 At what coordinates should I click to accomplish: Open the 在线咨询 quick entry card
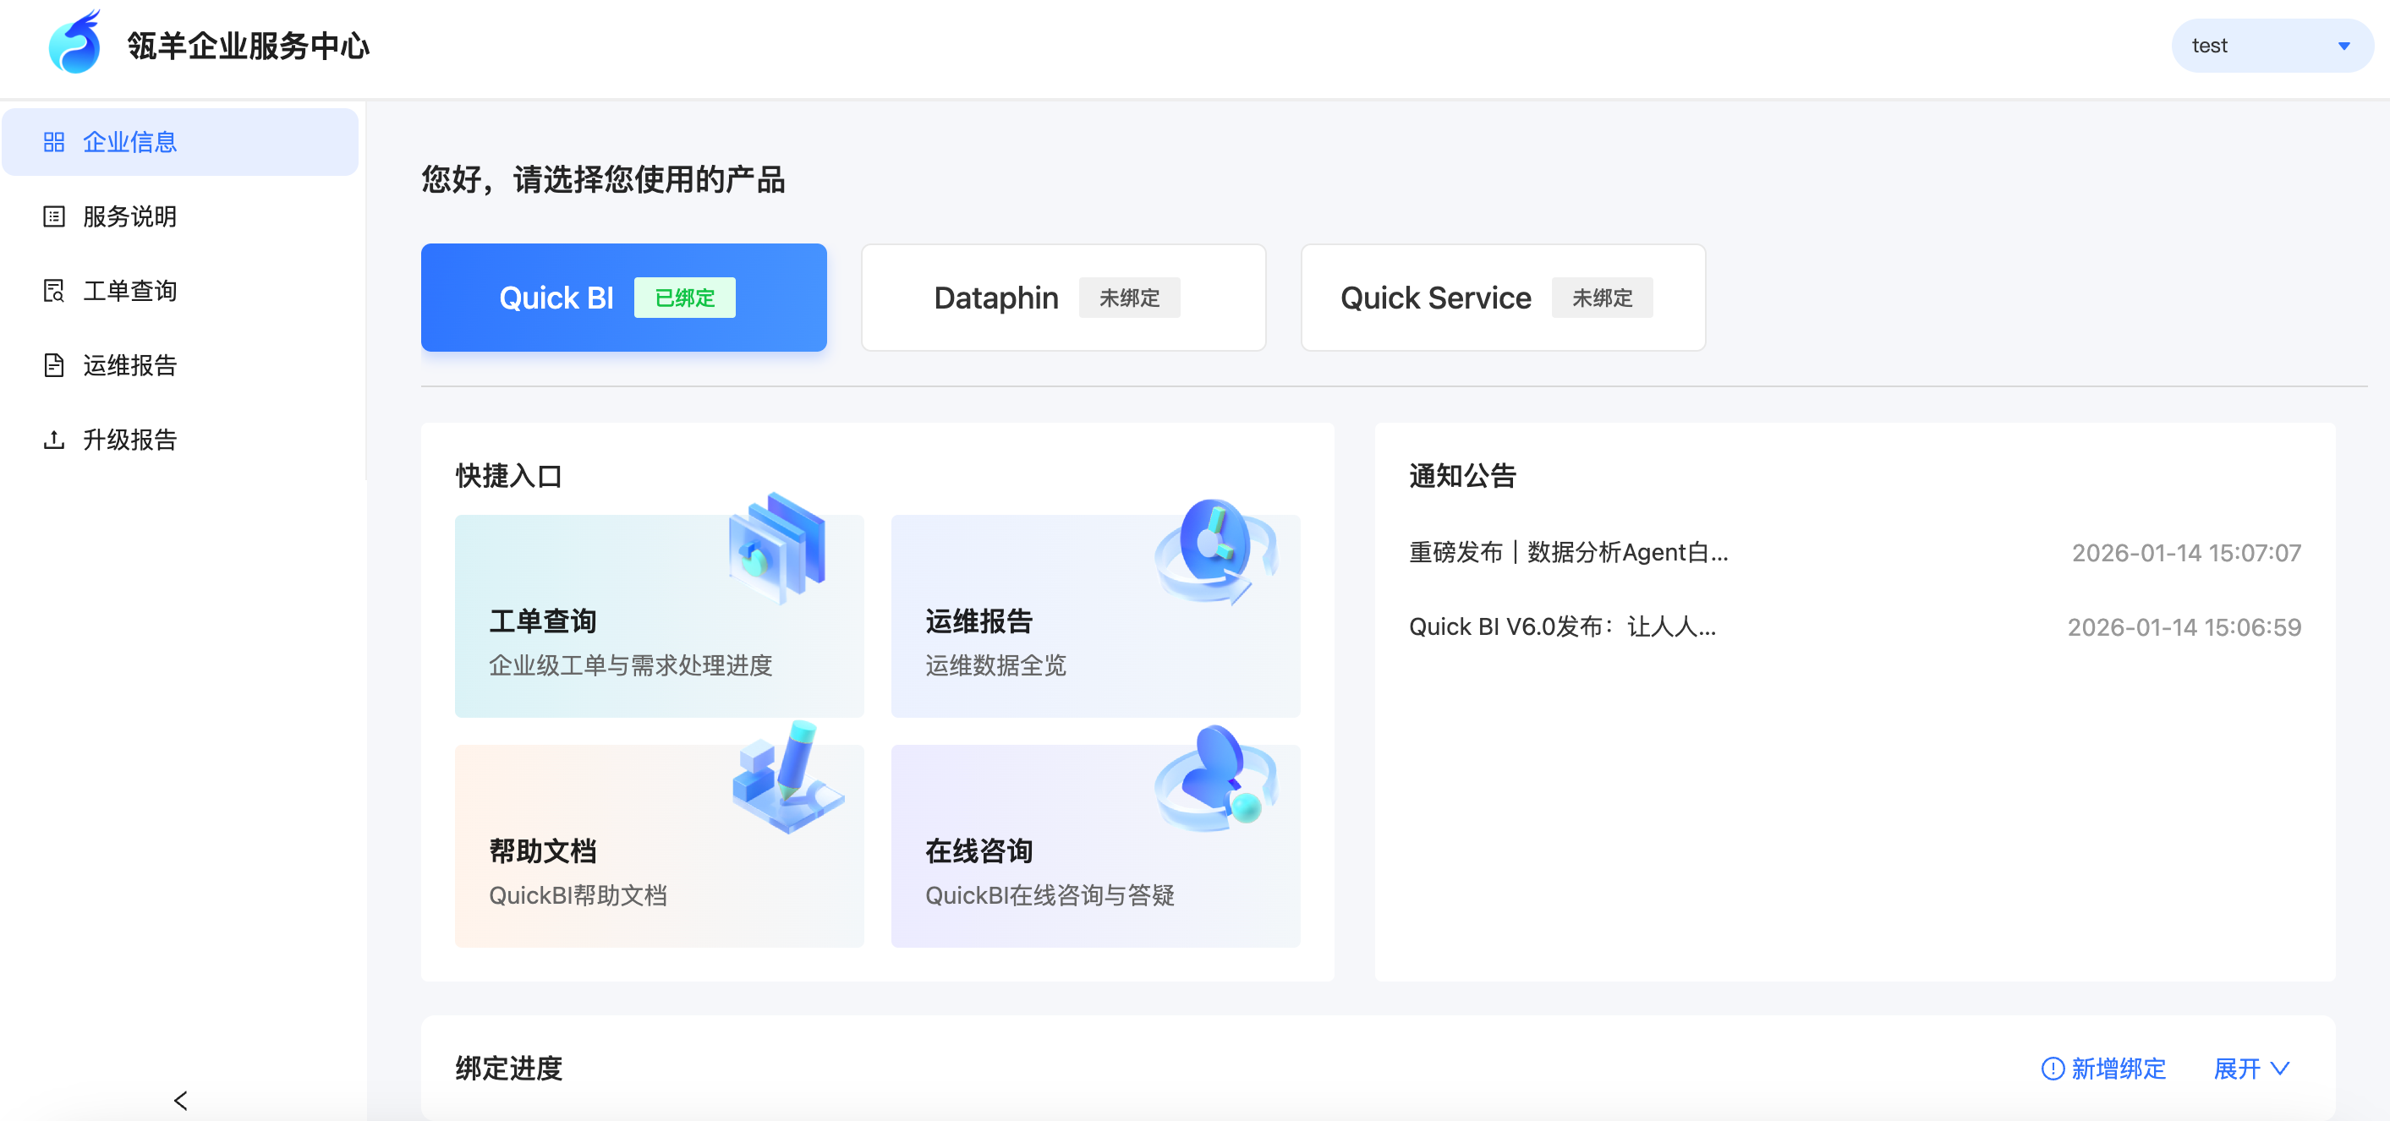[x=1095, y=845]
